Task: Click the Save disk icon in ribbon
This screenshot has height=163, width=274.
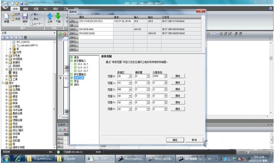Action: point(25,16)
